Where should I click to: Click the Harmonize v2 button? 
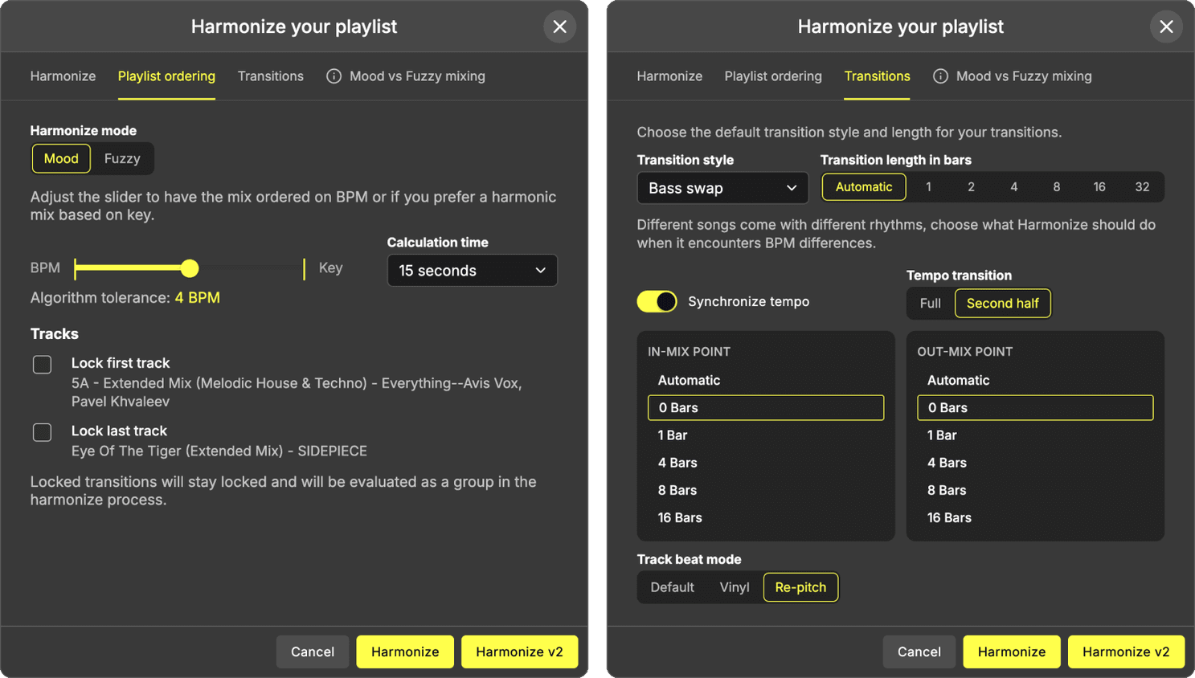tap(519, 651)
